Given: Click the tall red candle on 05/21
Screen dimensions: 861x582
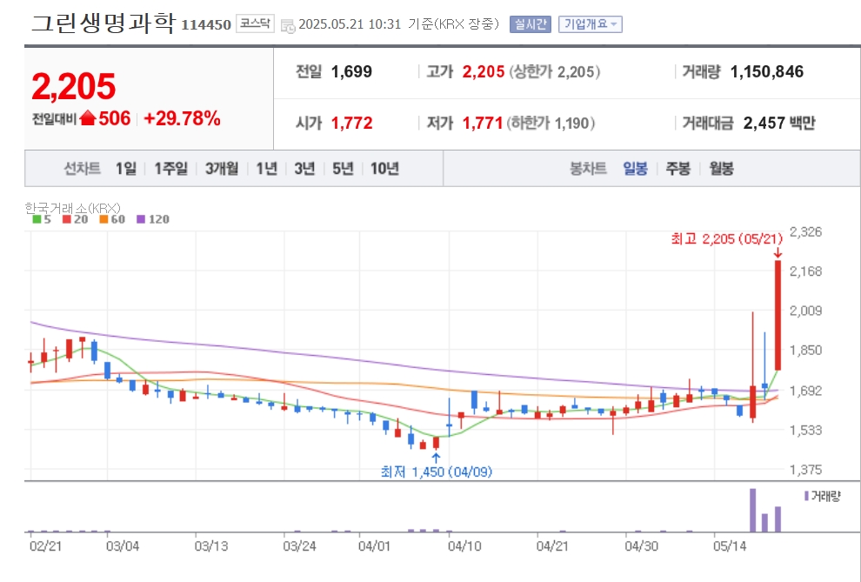Looking at the screenshot, I should (778, 313).
